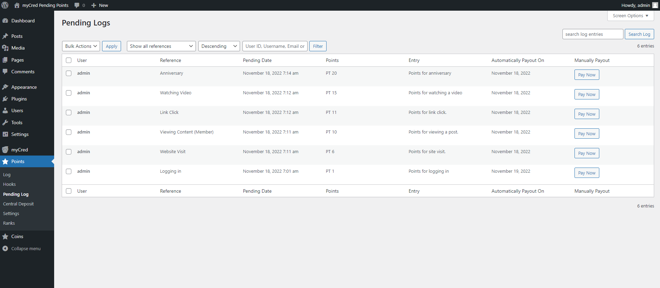Viewport: 660px width, 288px height.
Task: Click the Coins star icon
Action: (x=5, y=236)
